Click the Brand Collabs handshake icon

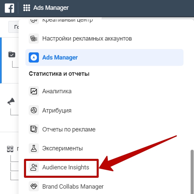[34, 186]
